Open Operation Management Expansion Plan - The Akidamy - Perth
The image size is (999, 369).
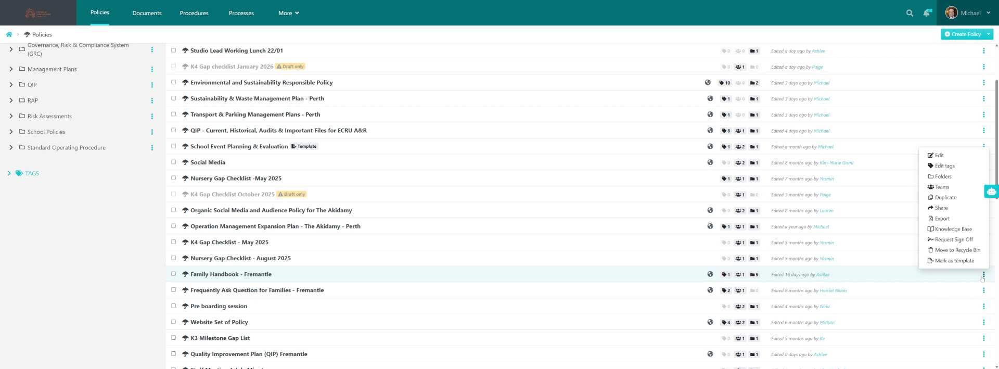click(275, 226)
